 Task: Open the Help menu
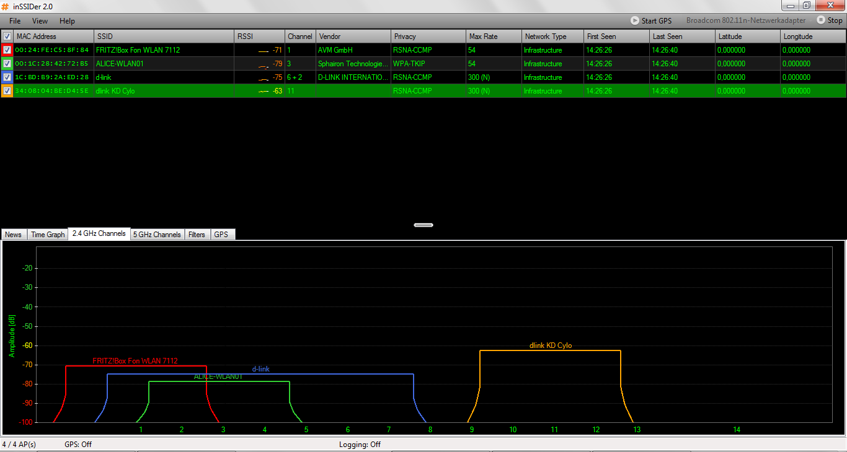[x=67, y=21]
